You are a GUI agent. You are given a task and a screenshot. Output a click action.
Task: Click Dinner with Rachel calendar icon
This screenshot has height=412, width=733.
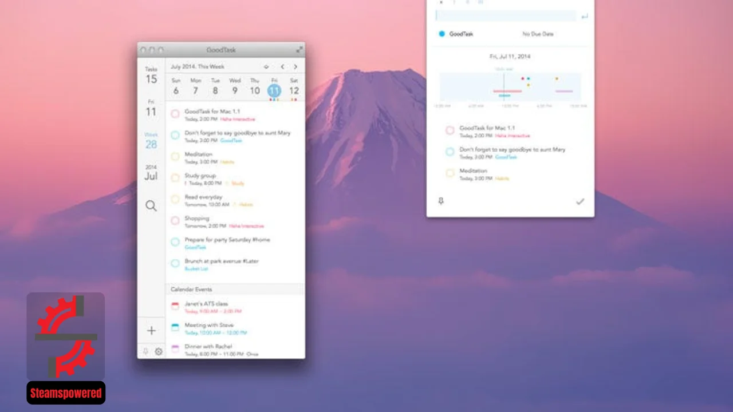click(175, 348)
